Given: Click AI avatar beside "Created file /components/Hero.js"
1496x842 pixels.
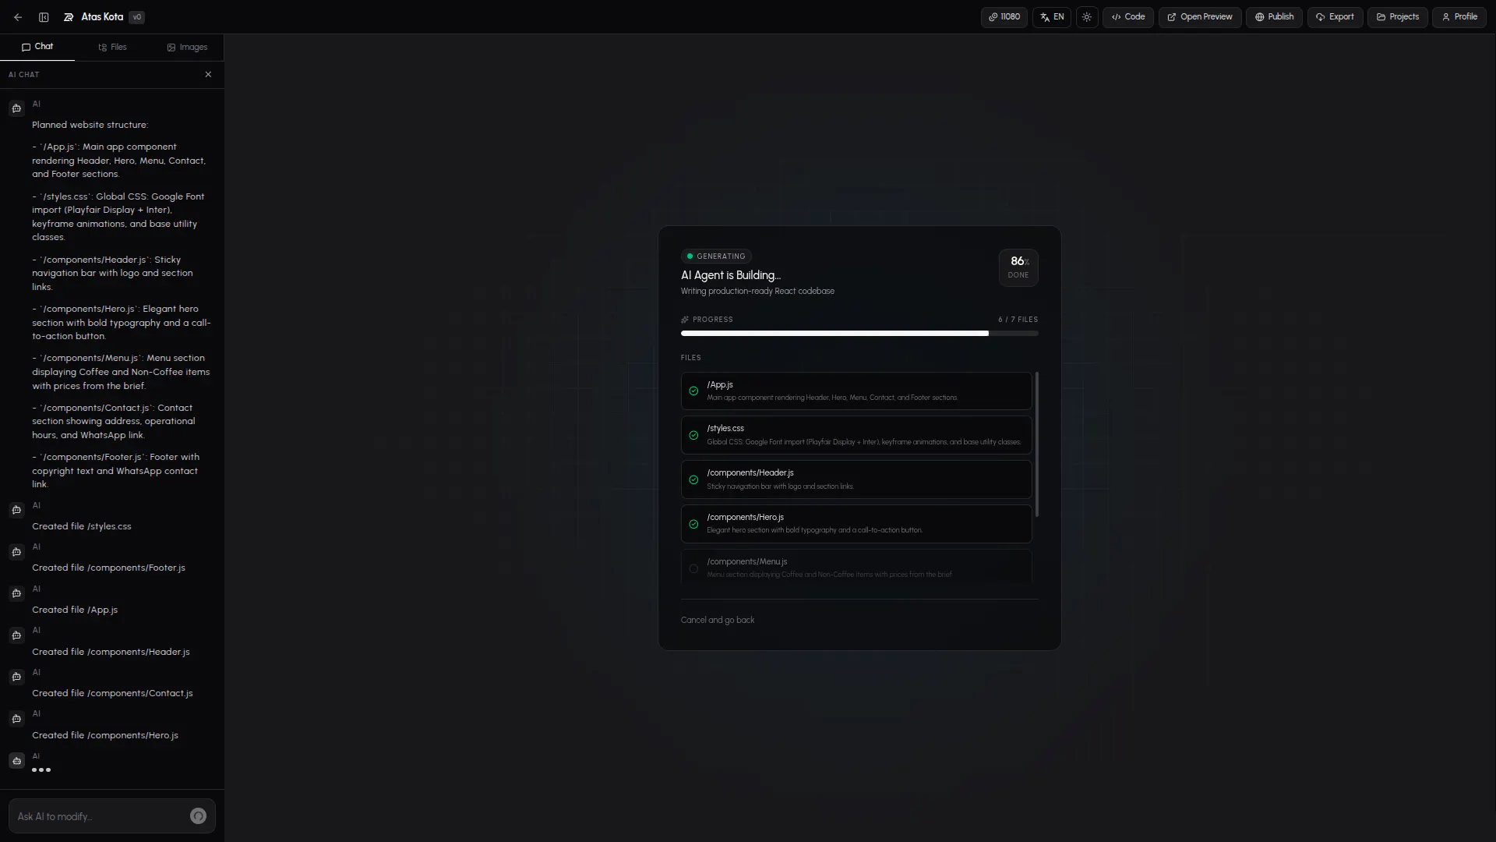Looking at the screenshot, I should coord(16,719).
